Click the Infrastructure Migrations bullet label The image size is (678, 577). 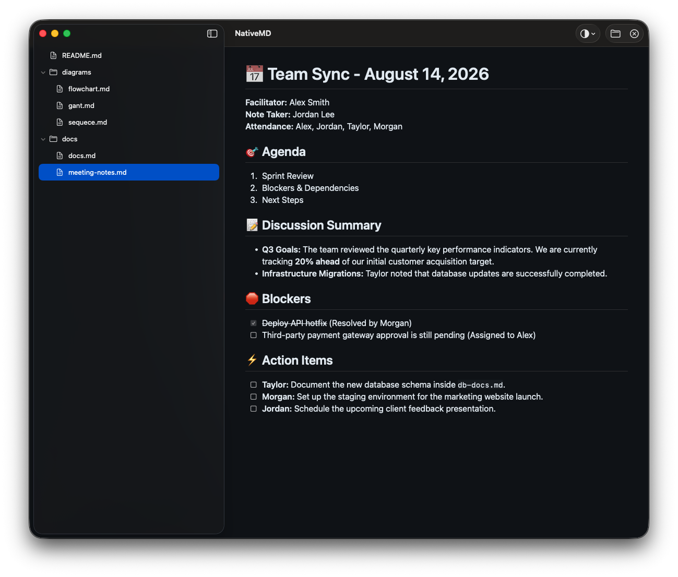pyautogui.click(x=313, y=273)
